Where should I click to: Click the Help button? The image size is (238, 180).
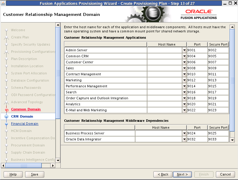(13, 174)
